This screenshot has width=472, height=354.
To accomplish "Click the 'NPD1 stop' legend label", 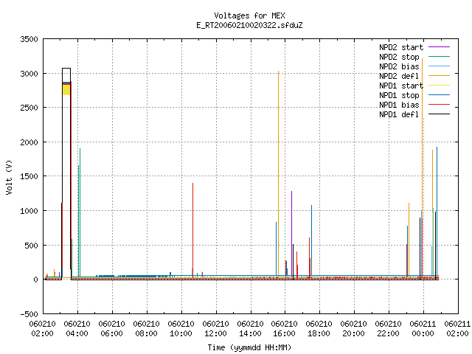I will (x=399, y=95).
